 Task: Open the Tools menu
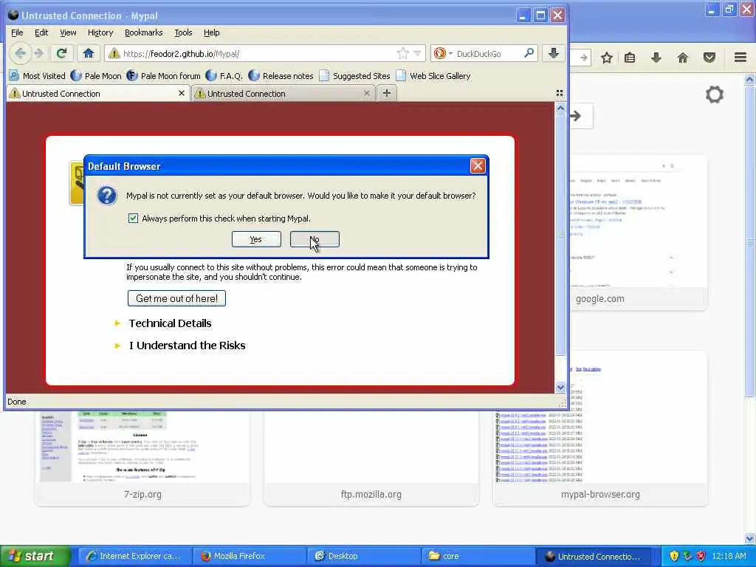[x=183, y=32]
